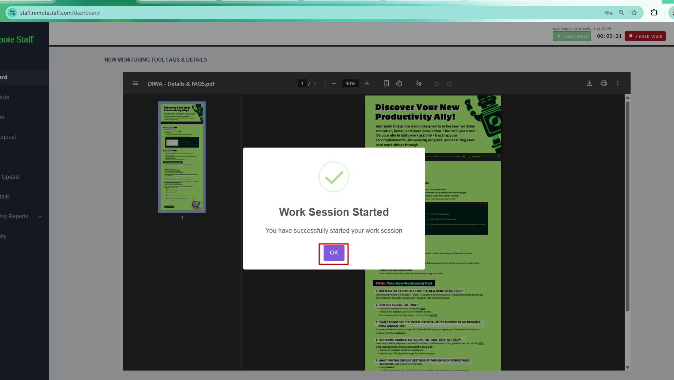Open the PDF viewer sidebar menu icon
The height and width of the screenshot is (380, 674).
[x=135, y=83]
